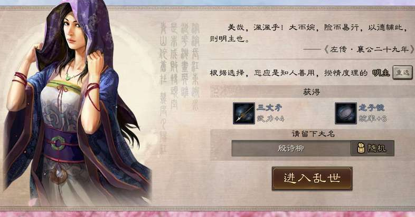Focus the name field showing 殷诗柳
This screenshot has width=415, height=217.
tap(291, 149)
